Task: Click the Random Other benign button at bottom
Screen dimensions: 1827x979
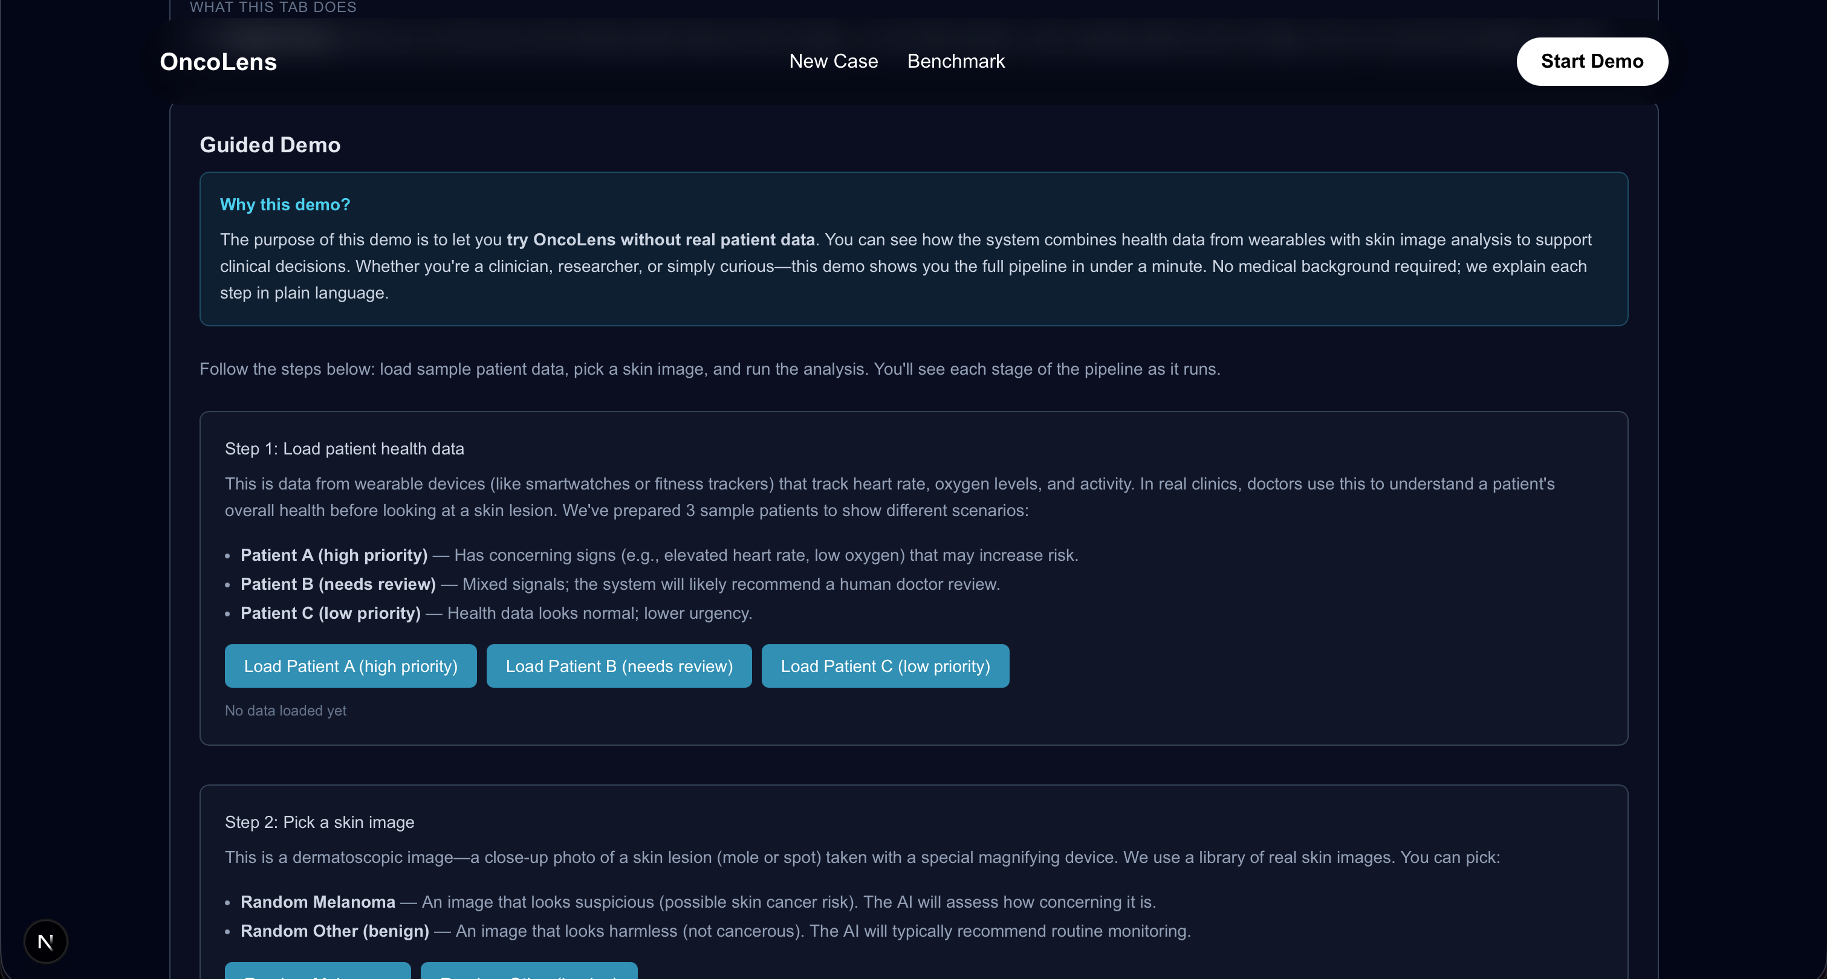Action: [528, 971]
